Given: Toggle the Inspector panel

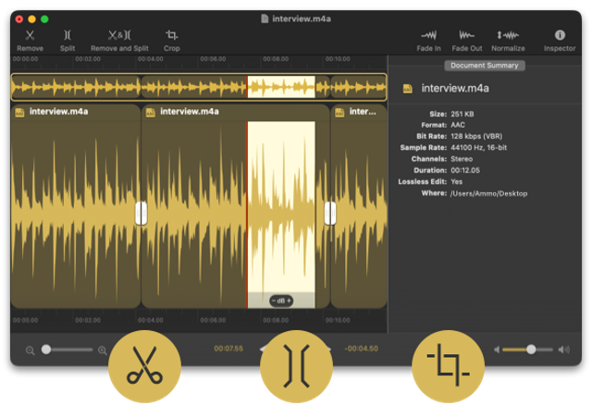Looking at the screenshot, I should [x=560, y=41].
